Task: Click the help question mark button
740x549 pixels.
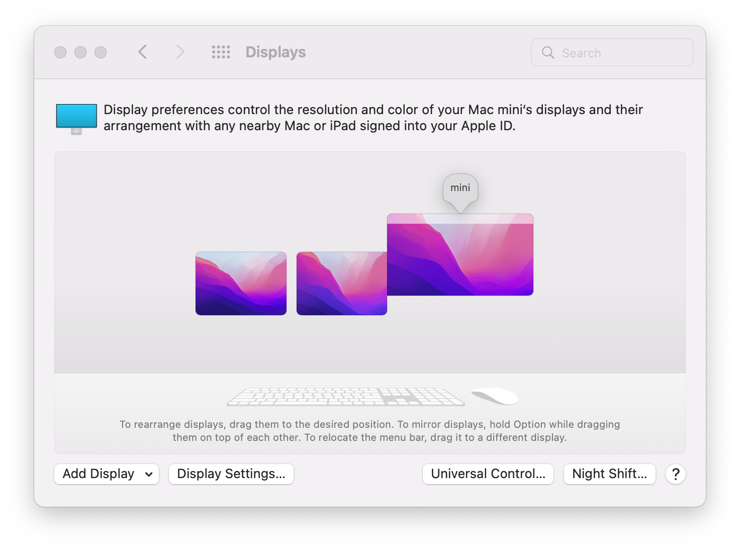Action: coord(676,474)
